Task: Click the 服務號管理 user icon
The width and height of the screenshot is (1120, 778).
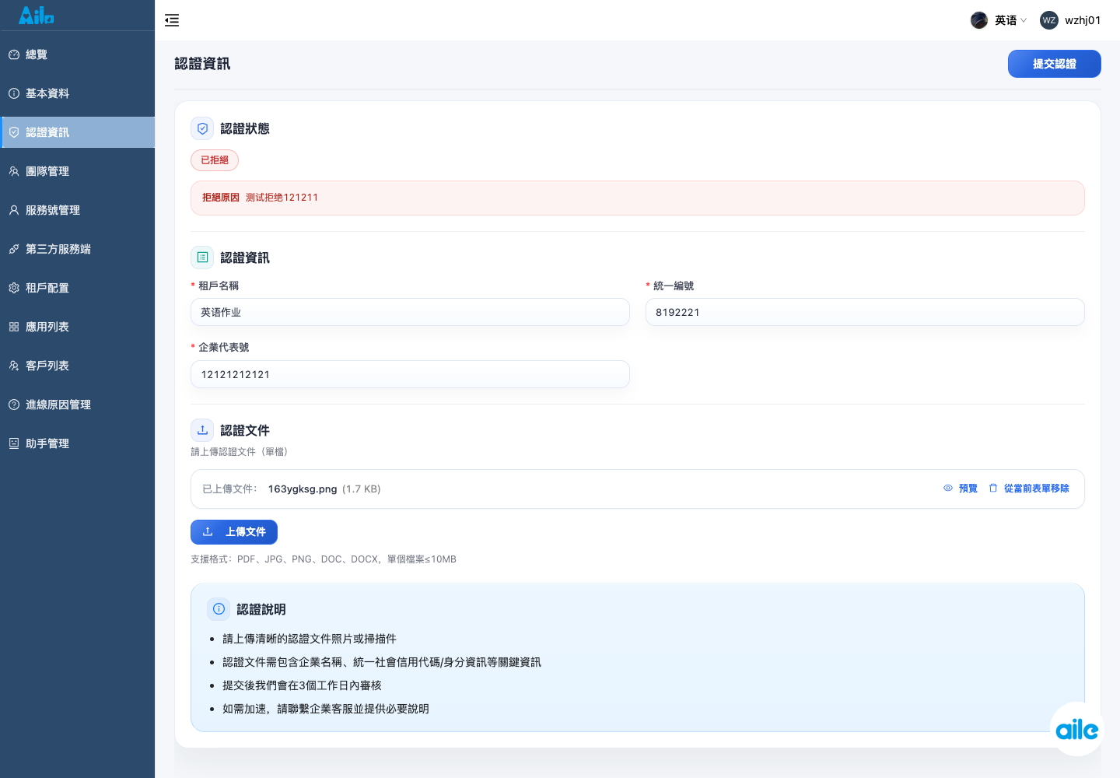Action: coord(14,210)
